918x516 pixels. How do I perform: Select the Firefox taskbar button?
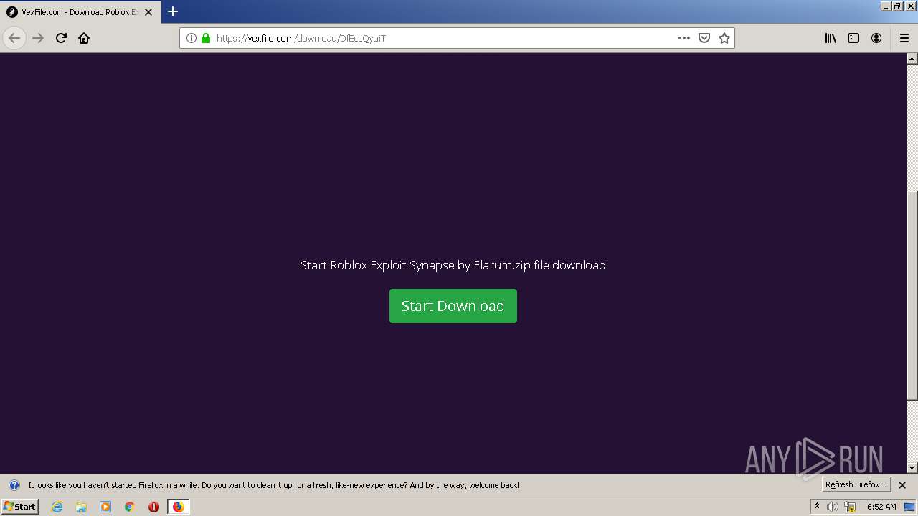click(179, 507)
